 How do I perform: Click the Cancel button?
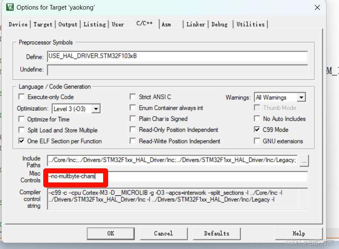pos(163,234)
